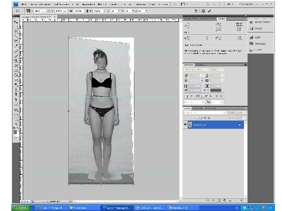Open the Adjustments panel icon
Image resolution: width=282 pixels, height=211 pixels.
point(251,22)
